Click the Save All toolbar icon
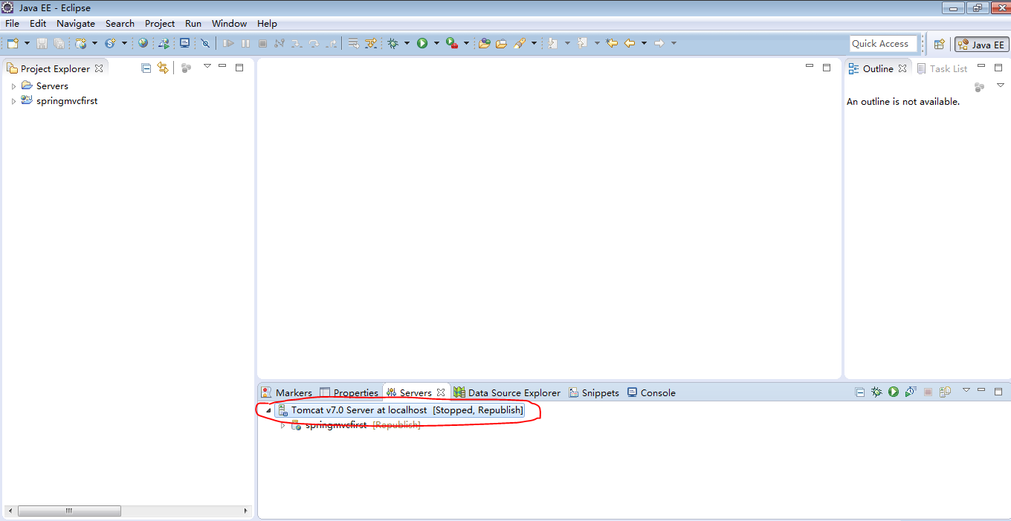Screen dimensions: 1011x521 [59, 43]
